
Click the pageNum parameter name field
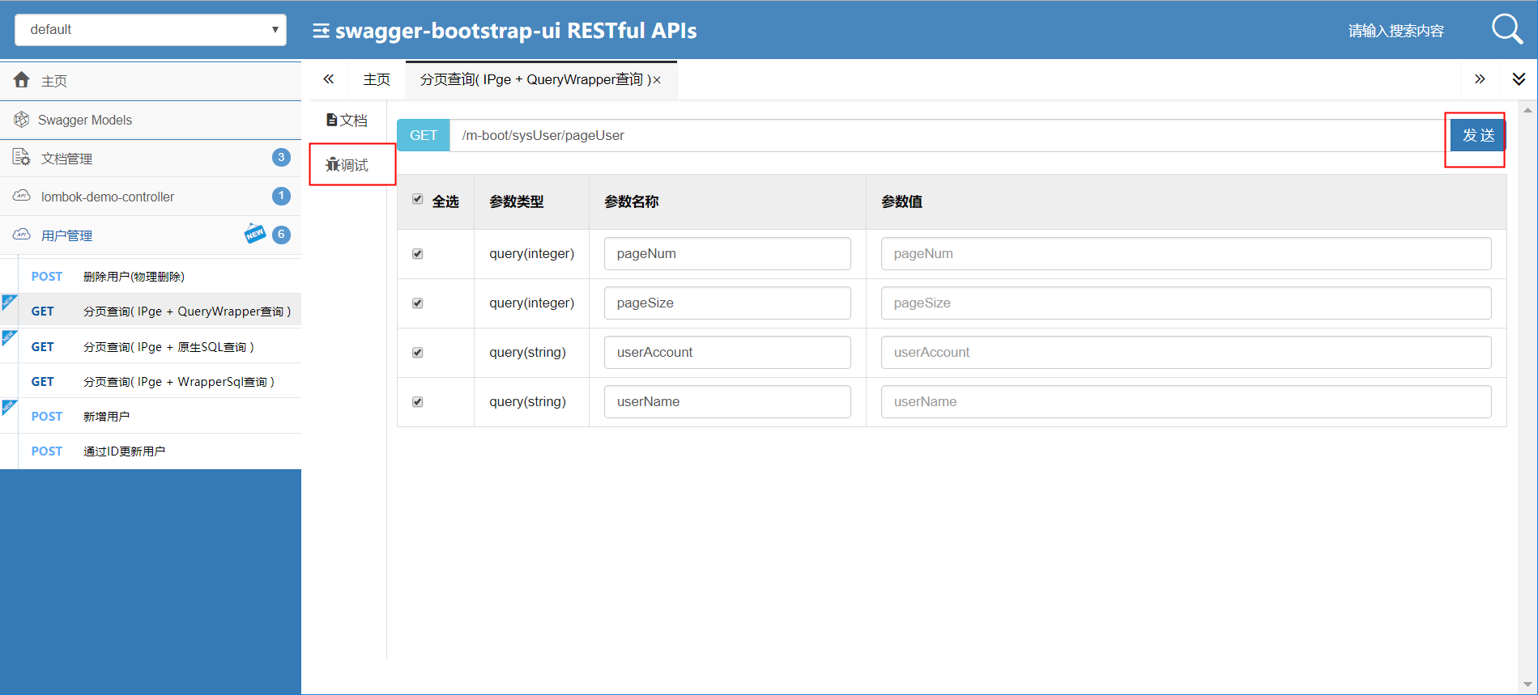point(727,254)
